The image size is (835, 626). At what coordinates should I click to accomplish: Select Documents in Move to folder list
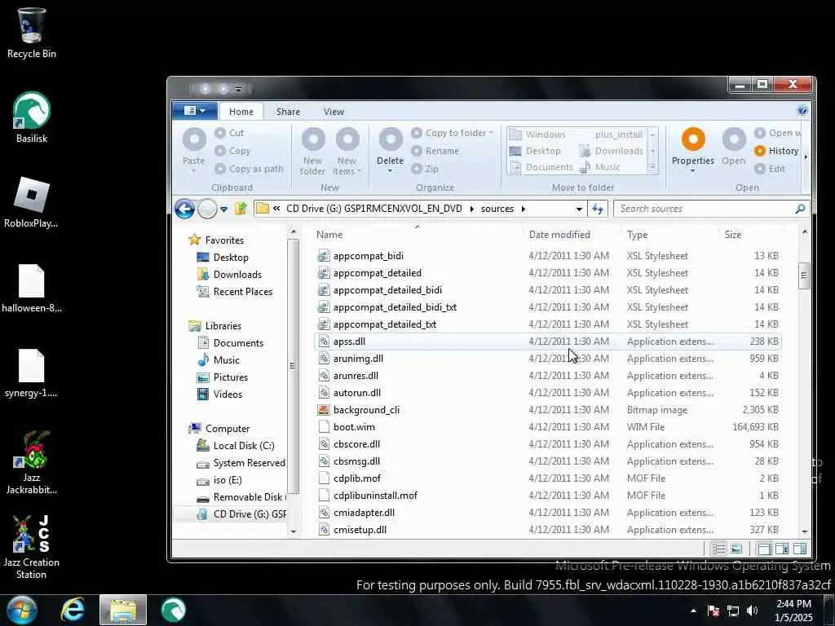click(541, 167)
